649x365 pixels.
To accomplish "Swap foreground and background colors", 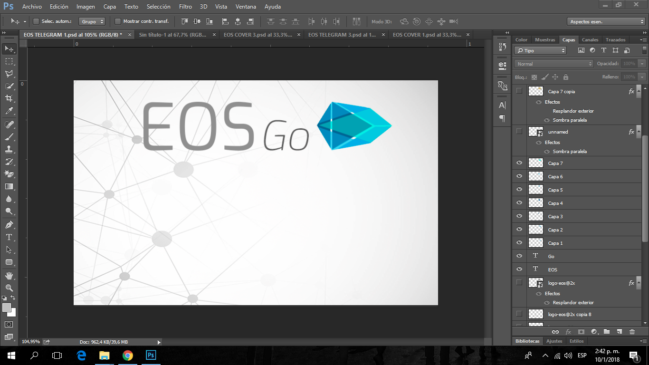I will [x=13, y=298].
